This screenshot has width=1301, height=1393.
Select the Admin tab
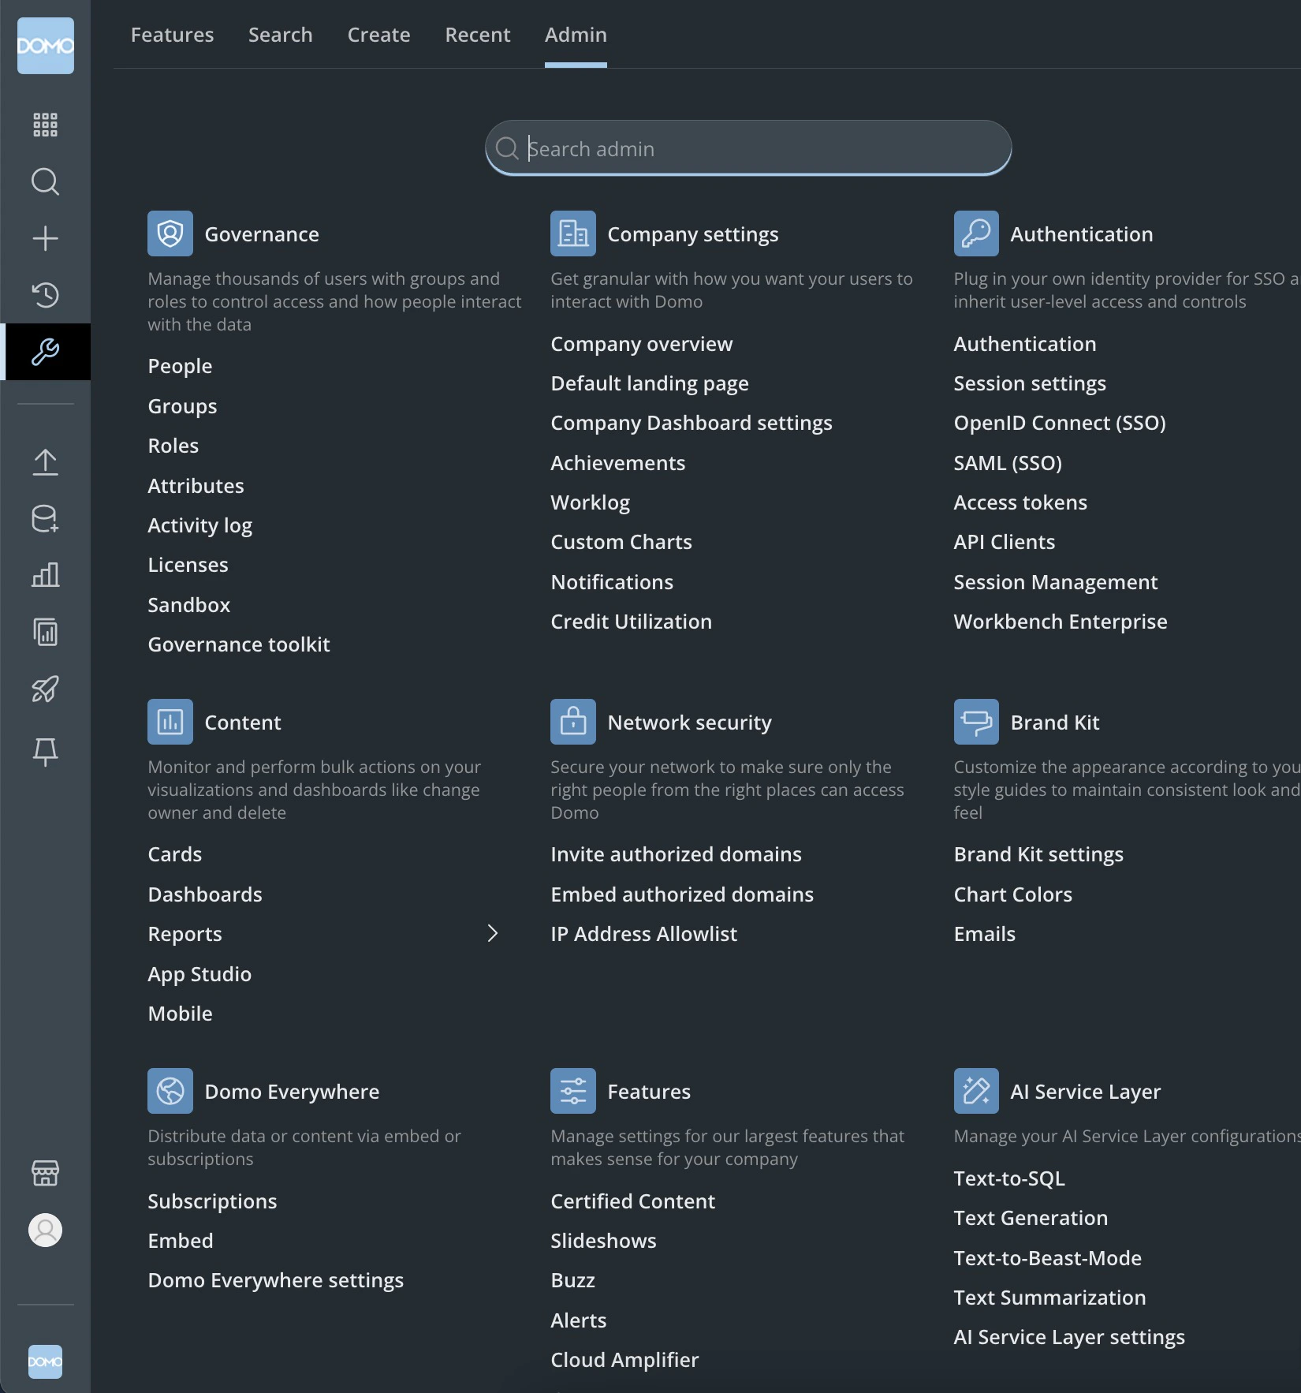tap(576, 35)
